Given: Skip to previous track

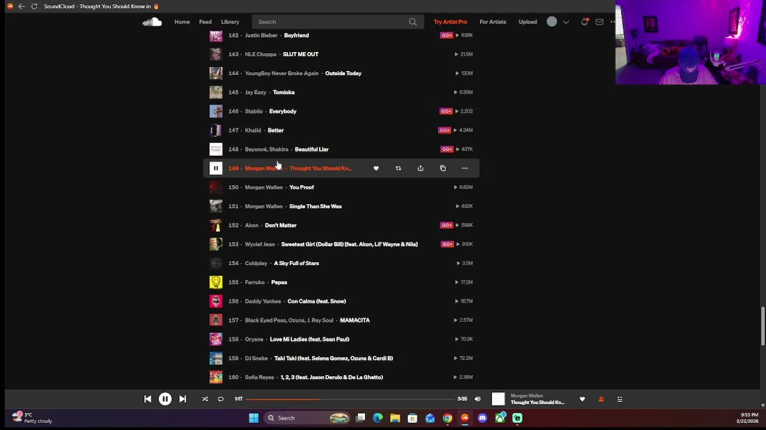Looking at the screenshot, I should 147,399.
